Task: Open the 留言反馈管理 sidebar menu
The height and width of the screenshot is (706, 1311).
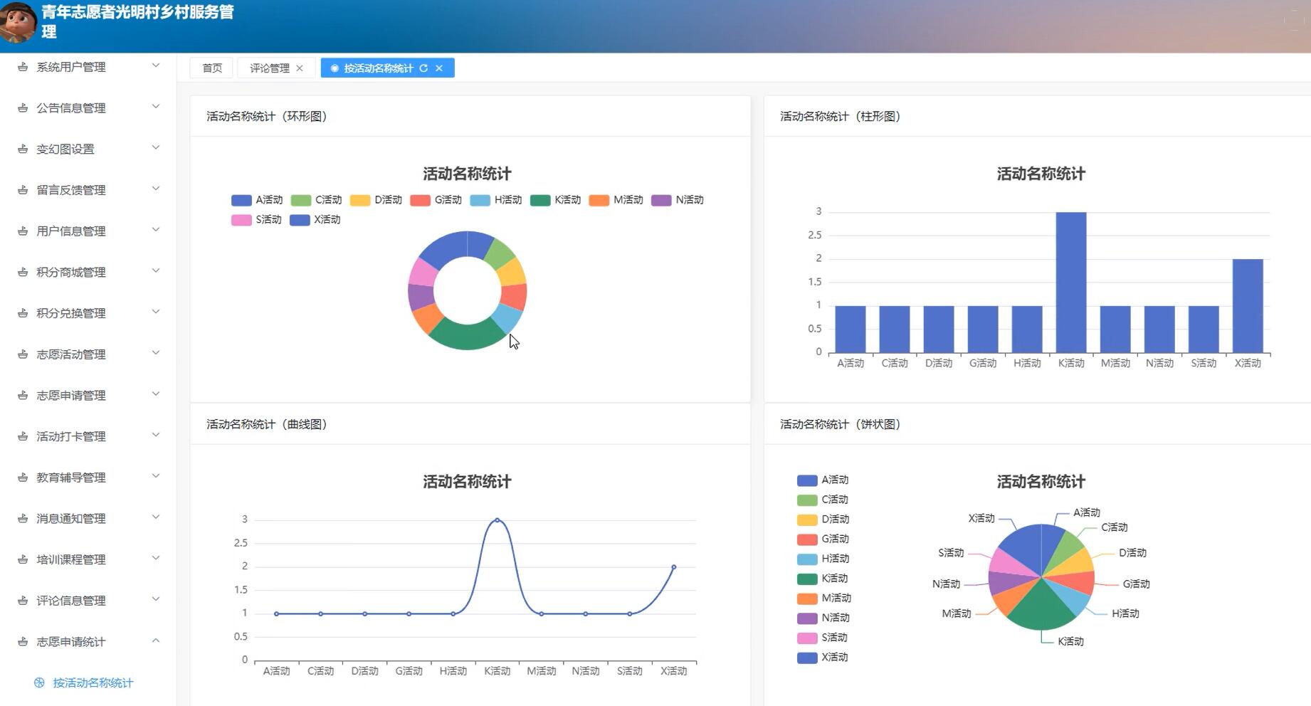Action: pos(89,190)
